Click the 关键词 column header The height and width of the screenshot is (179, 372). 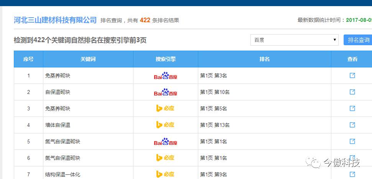click(88, 59)
